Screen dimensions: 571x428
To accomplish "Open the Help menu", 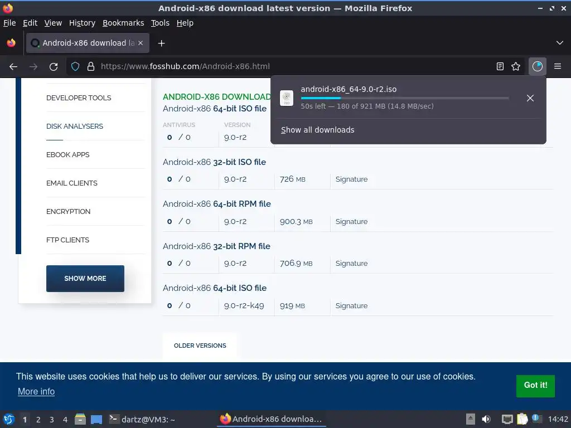I will tap(185, 23).
